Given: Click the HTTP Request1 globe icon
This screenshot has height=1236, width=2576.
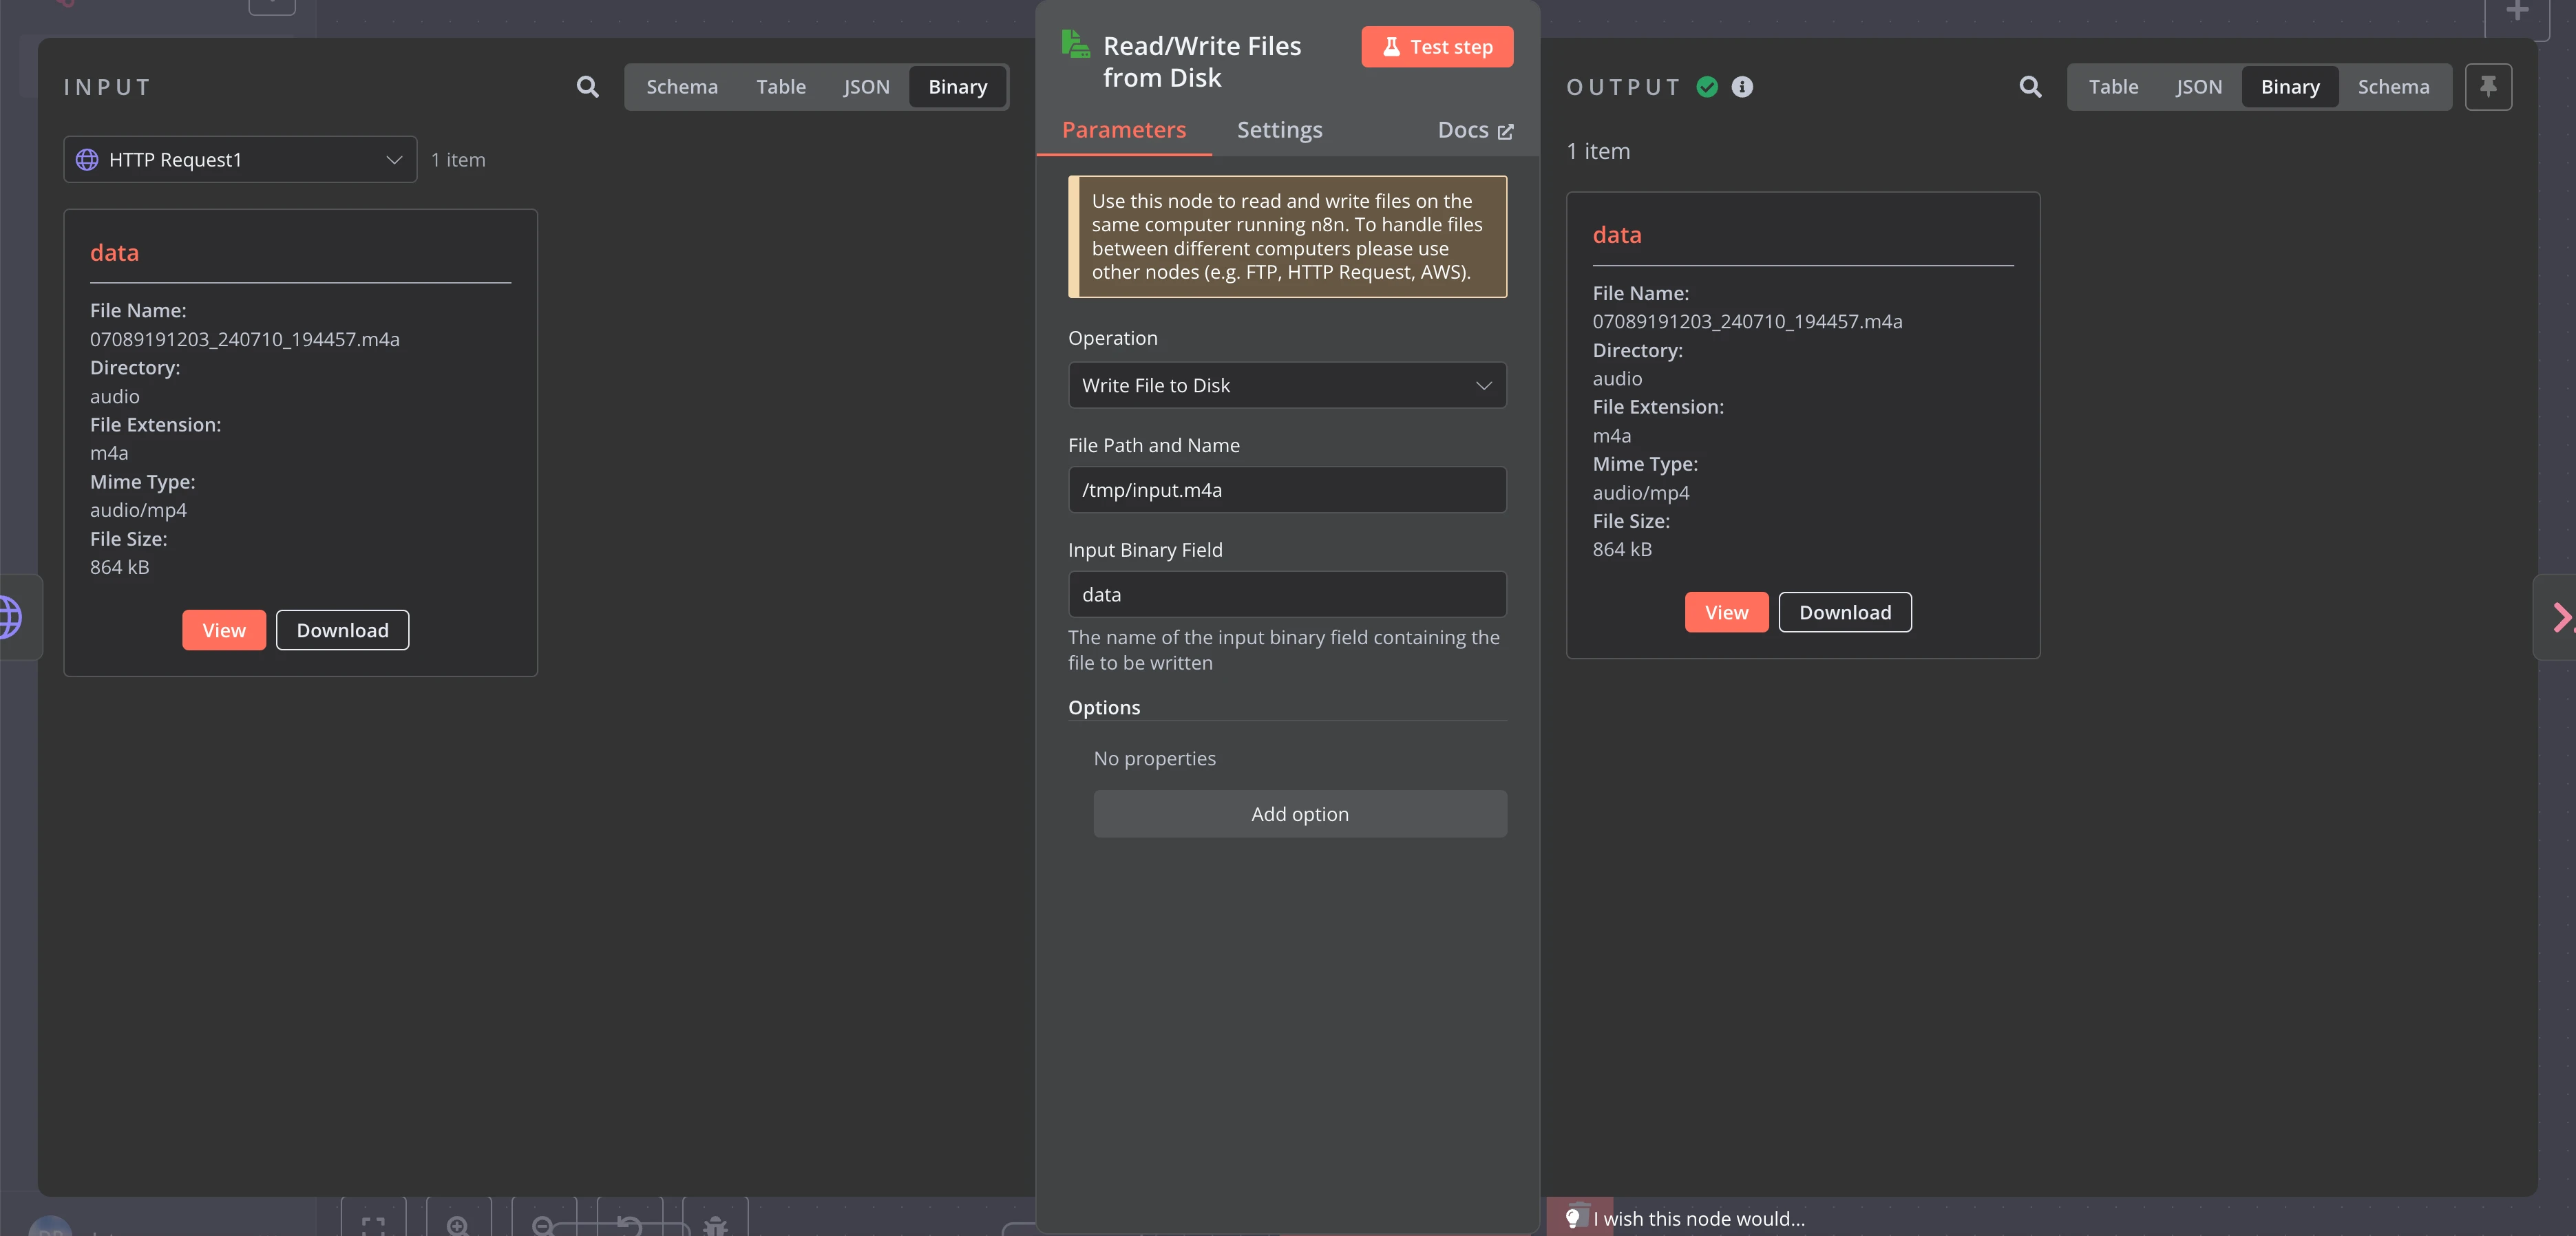Looking at the screenshot, I should [x=87, y=160].
